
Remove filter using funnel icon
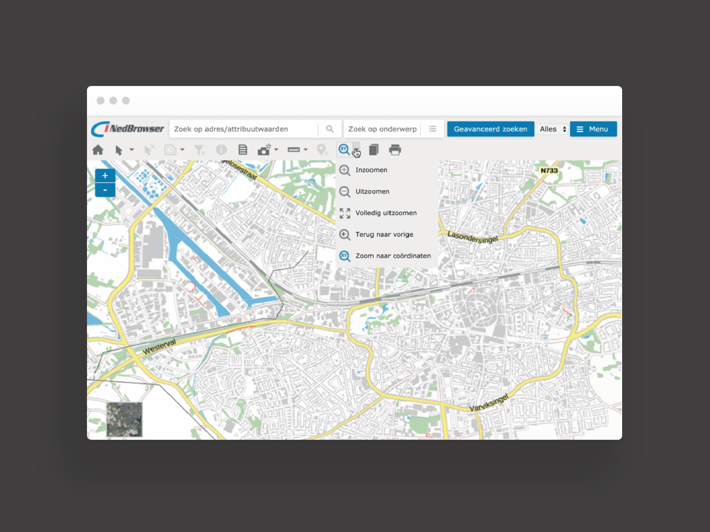coord(199,150)
